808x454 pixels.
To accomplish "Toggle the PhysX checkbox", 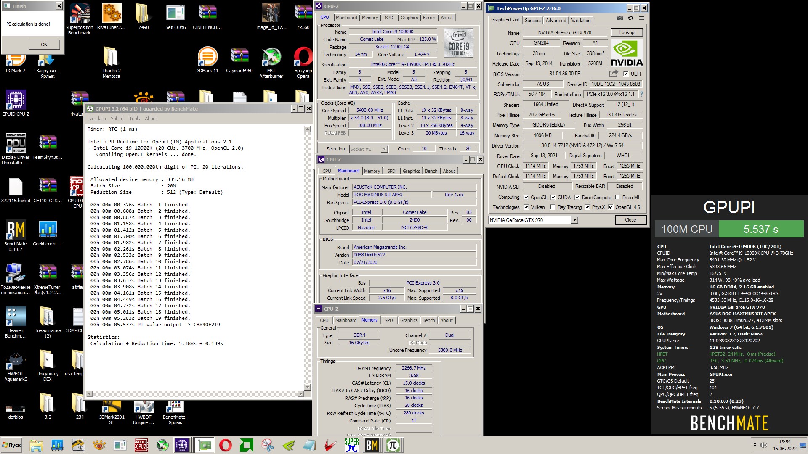I will click(x=587, y=207).
